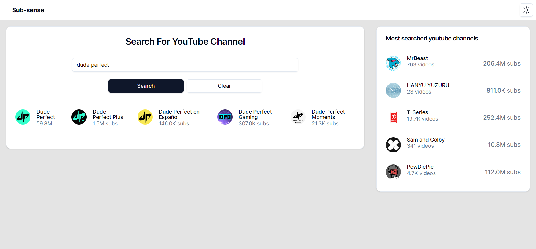Viewport: 536px width, 249px height.
Task: Click the 21.3K subs text
Action: [x=325, y=123]
